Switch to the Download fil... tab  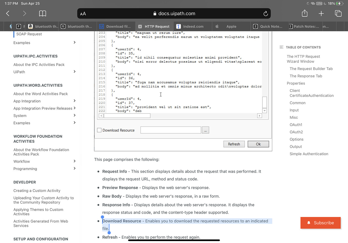pyautogui.click(x=116, y=27)
